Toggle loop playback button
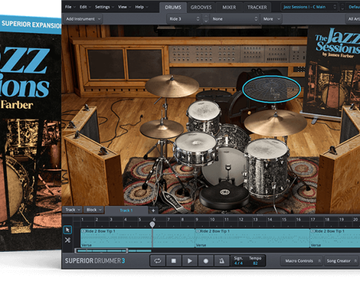The width and height of the screenshot is (360, 288). point(158,261)
